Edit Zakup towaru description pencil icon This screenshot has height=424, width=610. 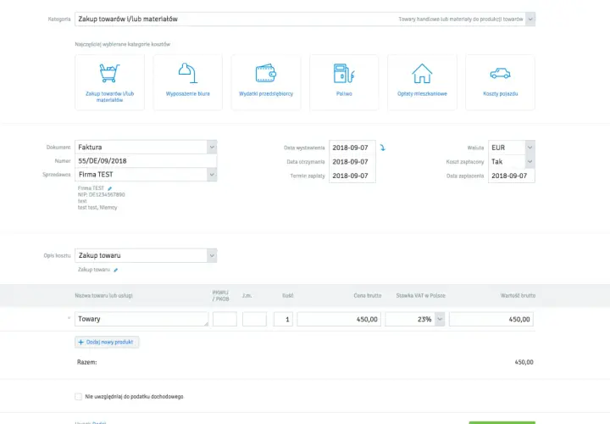(115, 270)
